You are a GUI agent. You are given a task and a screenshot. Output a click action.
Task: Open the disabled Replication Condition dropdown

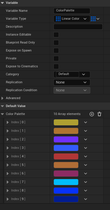(72, 90)
